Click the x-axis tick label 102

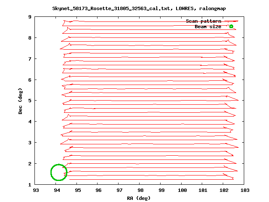click(224, 190)
